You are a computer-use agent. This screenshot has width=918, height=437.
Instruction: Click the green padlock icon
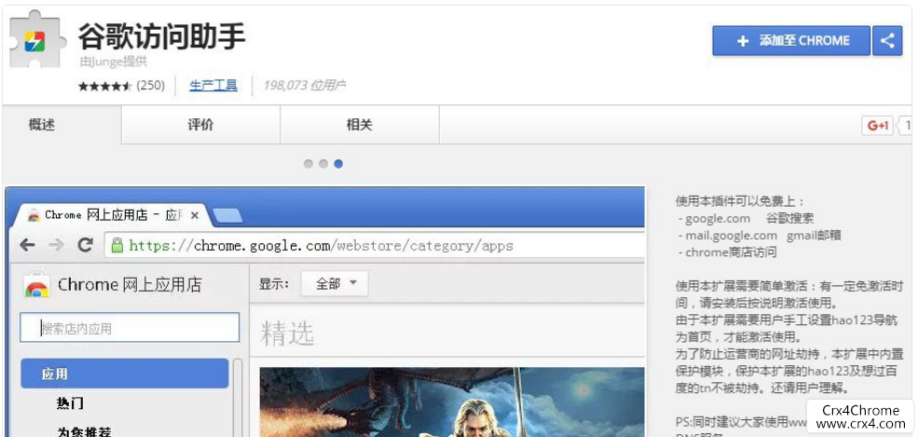click(x=117, y=245)
